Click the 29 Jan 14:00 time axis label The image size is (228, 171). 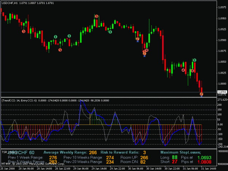click(99, 169)
